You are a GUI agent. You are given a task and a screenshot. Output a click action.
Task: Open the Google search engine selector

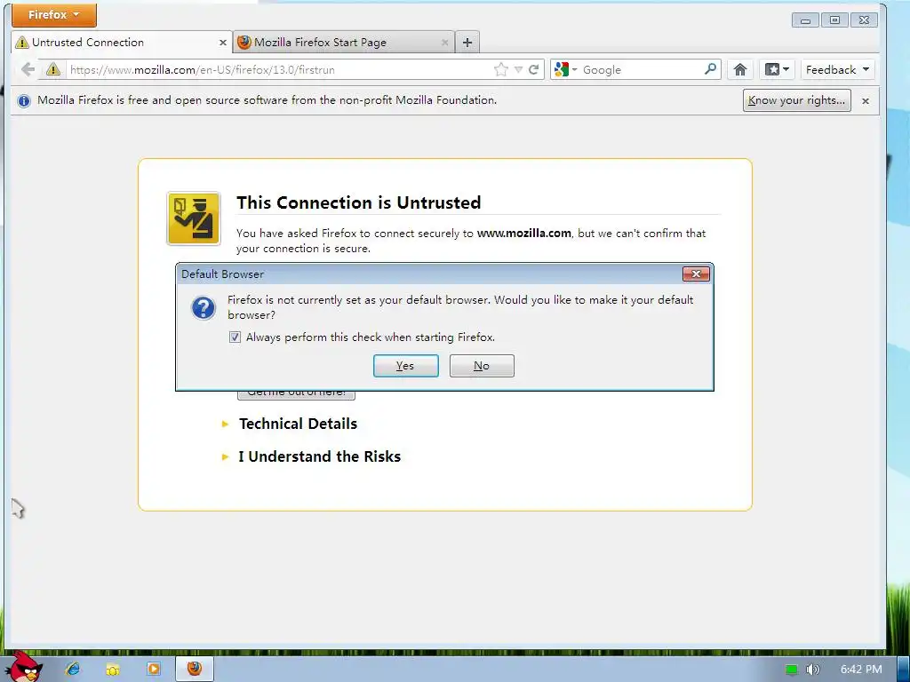click(565, 69)
